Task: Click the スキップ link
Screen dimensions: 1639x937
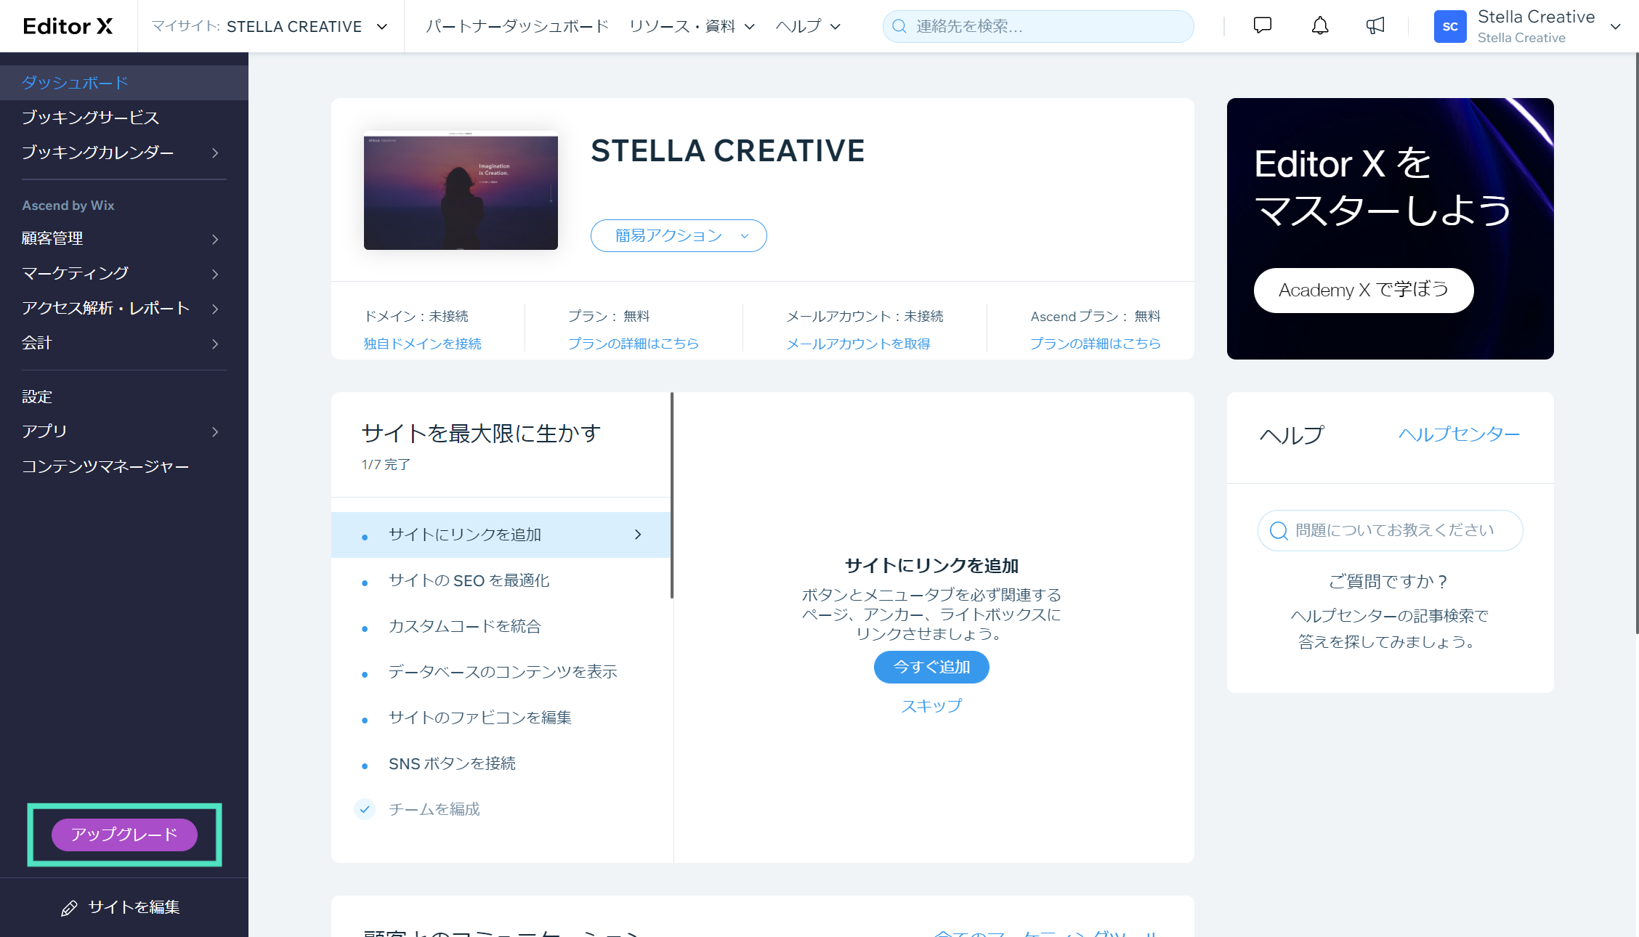Action: [x=931, y=705]
